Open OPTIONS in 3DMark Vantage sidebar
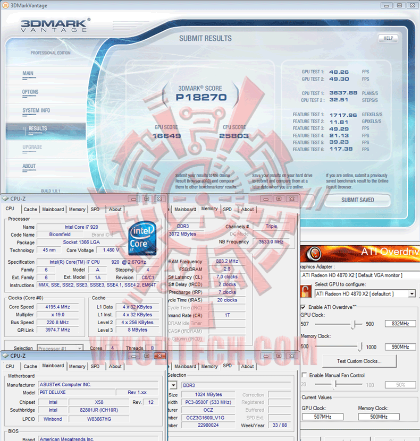420x441 pixels. pos(30,92)
